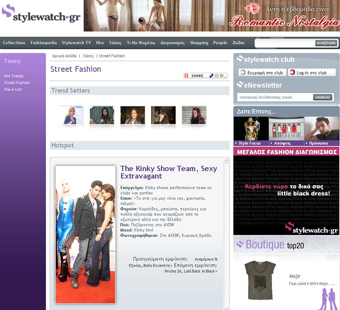
Task: Go to Stylewatch TV
Action: pyautogui.click(x=76, y=43)
